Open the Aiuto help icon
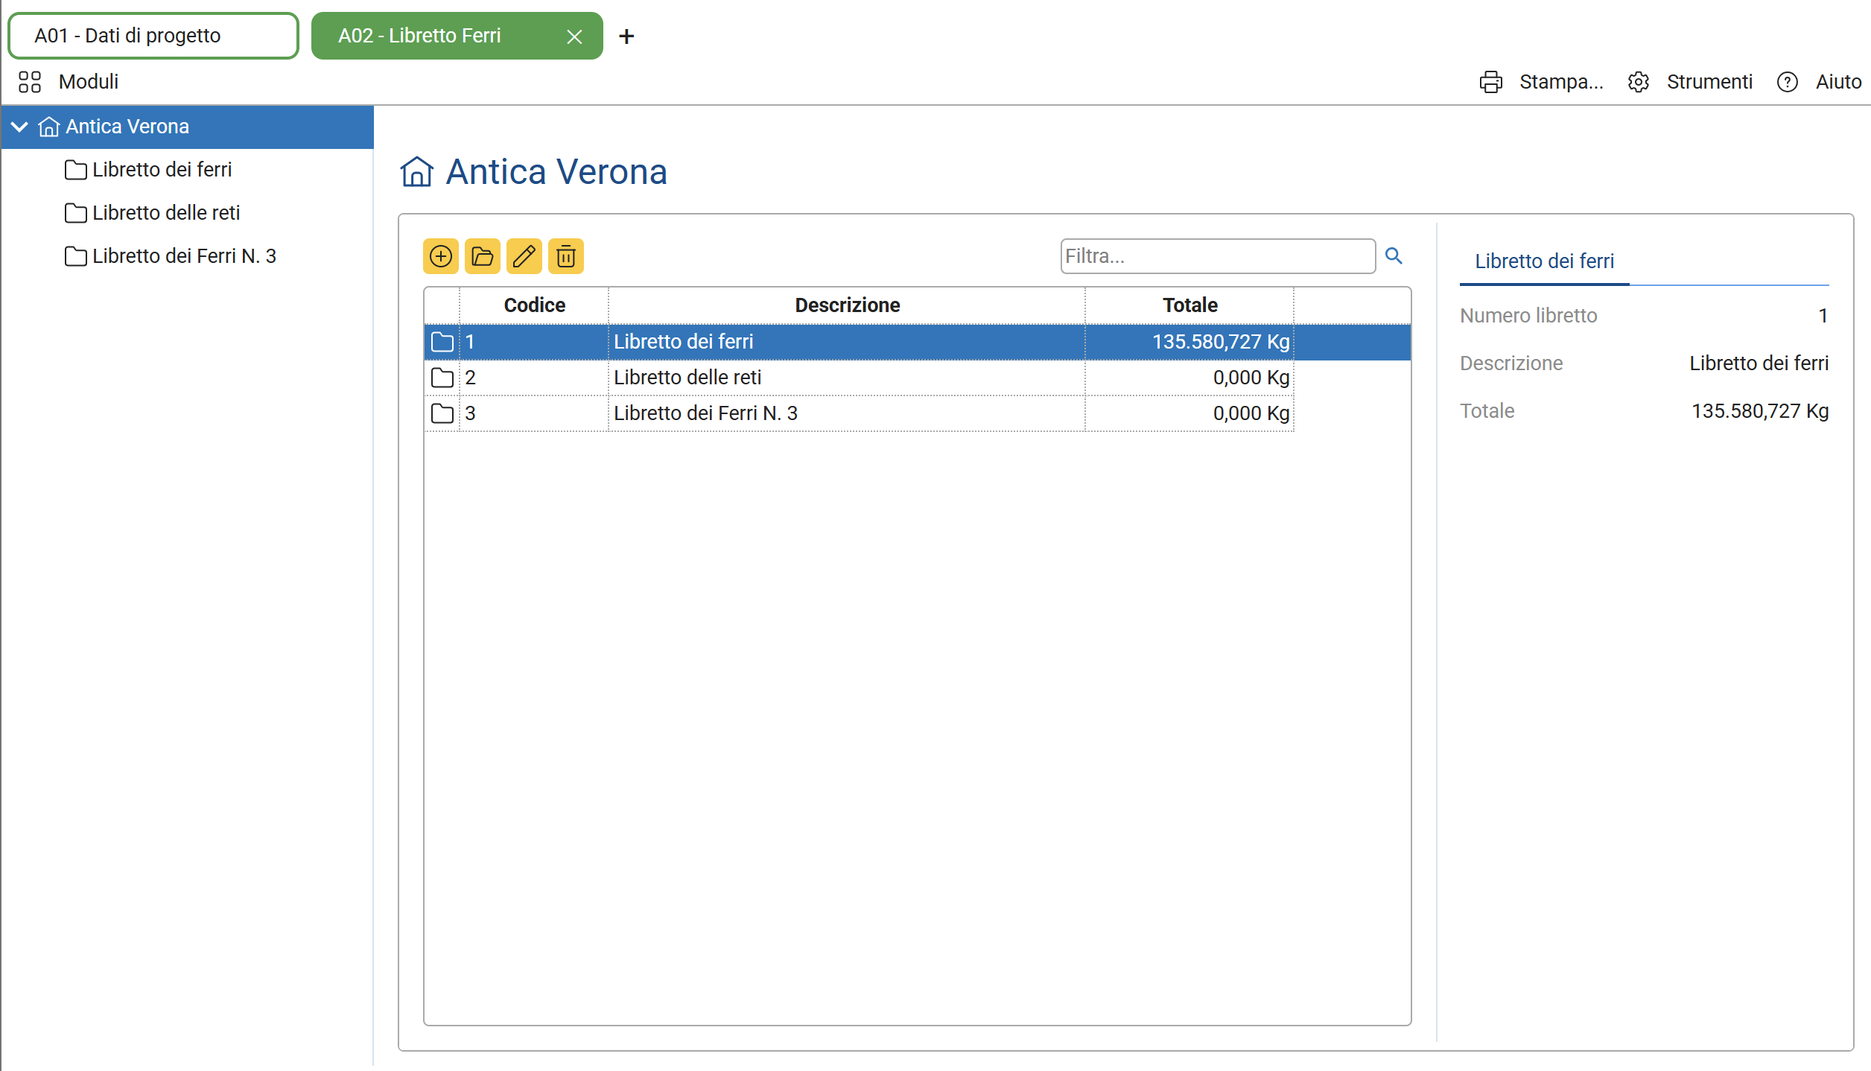 click(1788, 82)
